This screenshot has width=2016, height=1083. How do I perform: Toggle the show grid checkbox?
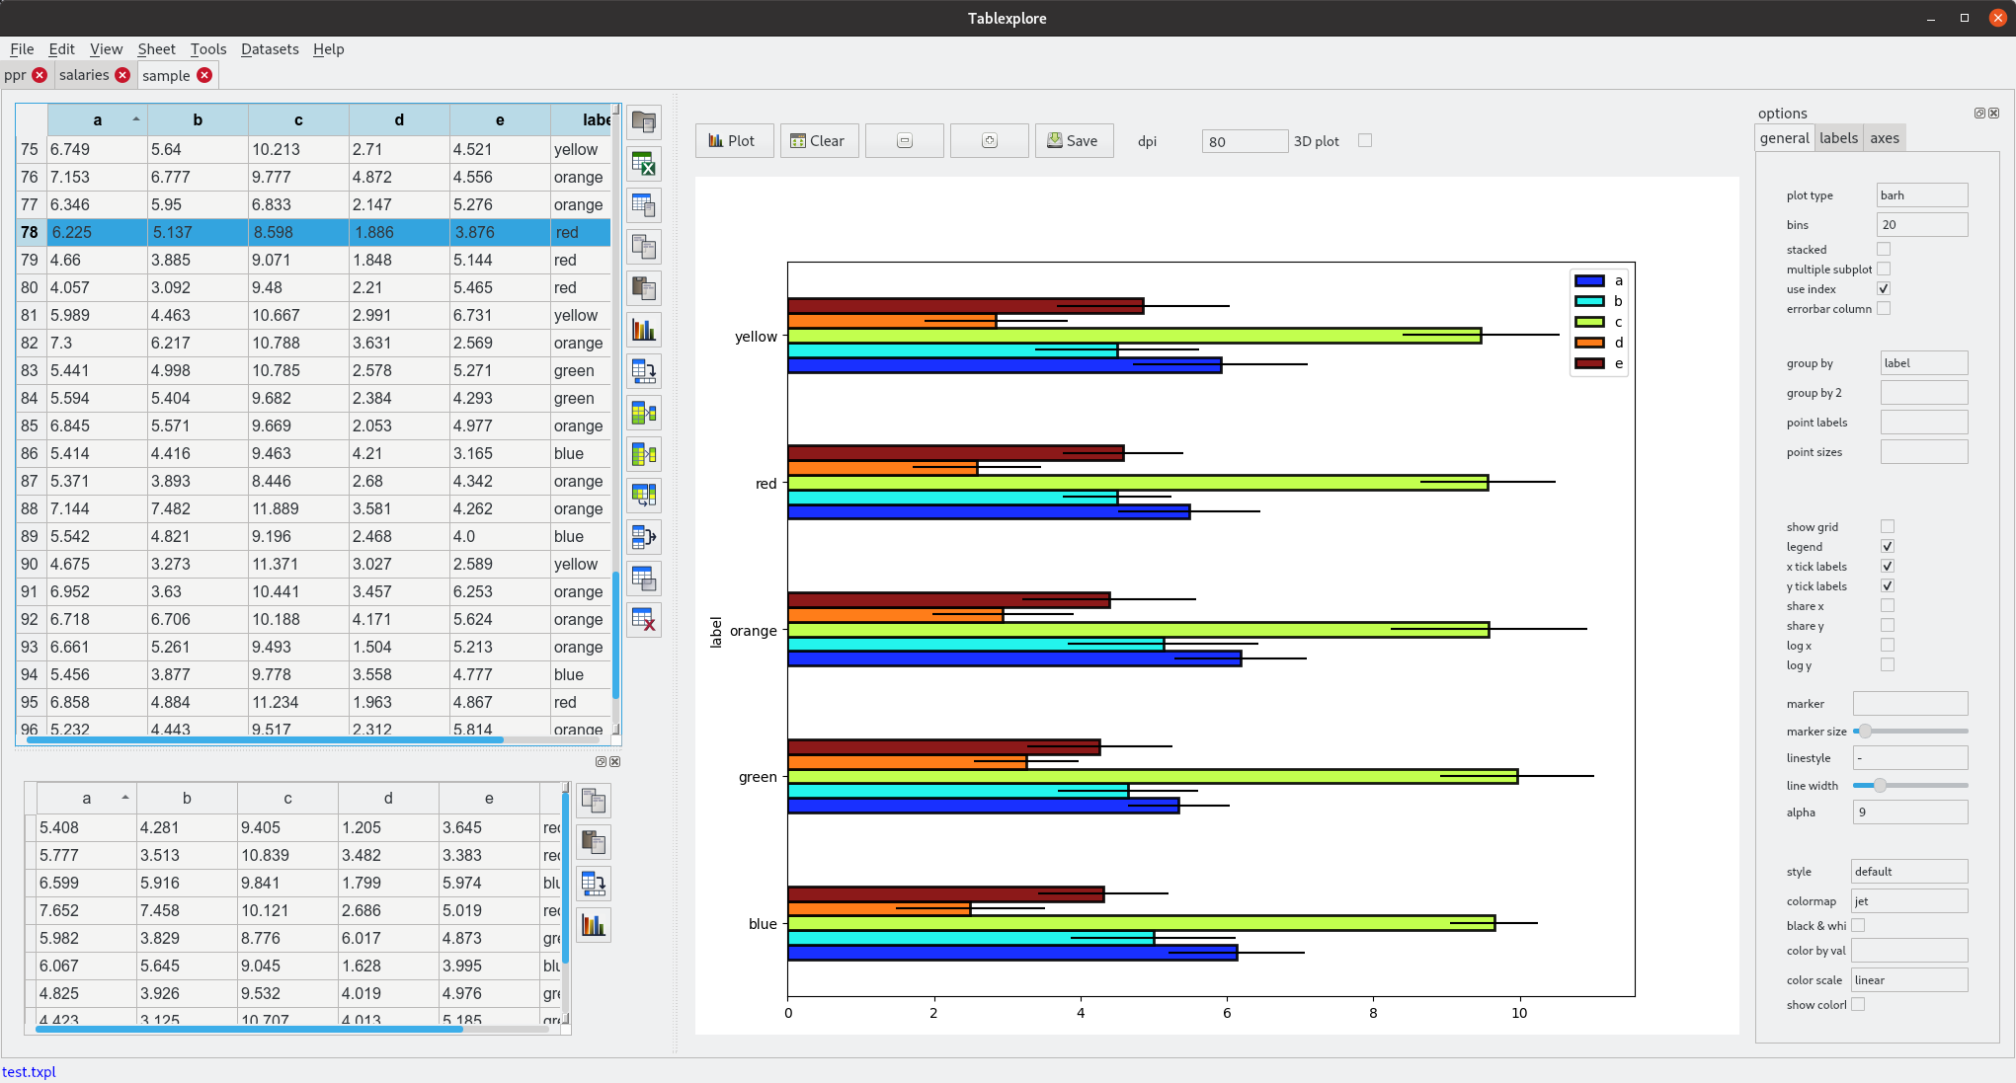[1887, 527]
